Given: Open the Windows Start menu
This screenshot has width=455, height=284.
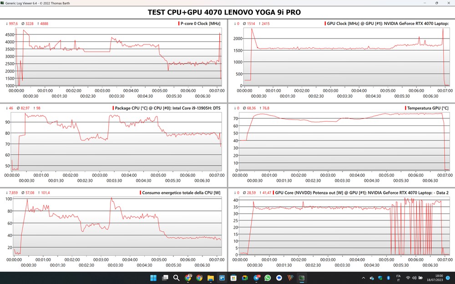Looking at the screenshot, I should click(x=153, y=278).
